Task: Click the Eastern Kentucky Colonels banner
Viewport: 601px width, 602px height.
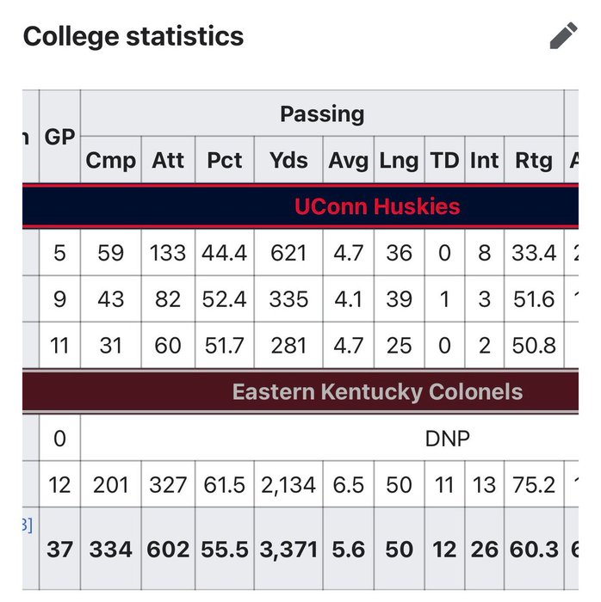Action: click(x=377, y=392)
